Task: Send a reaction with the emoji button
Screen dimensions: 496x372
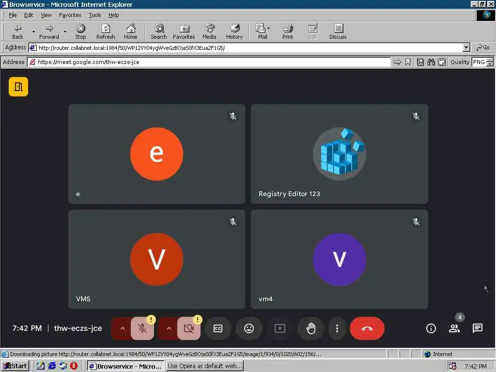Action: coord(249,328)
